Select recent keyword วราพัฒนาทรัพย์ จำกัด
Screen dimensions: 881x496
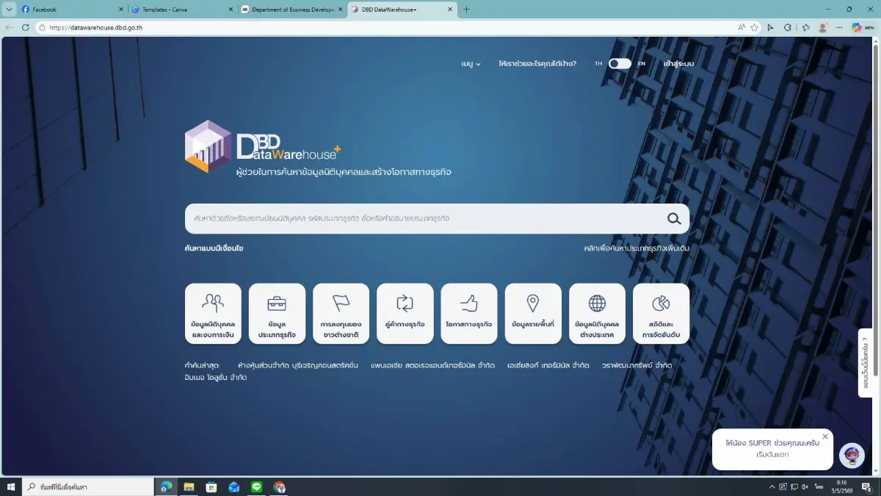(x=637, y=365)
